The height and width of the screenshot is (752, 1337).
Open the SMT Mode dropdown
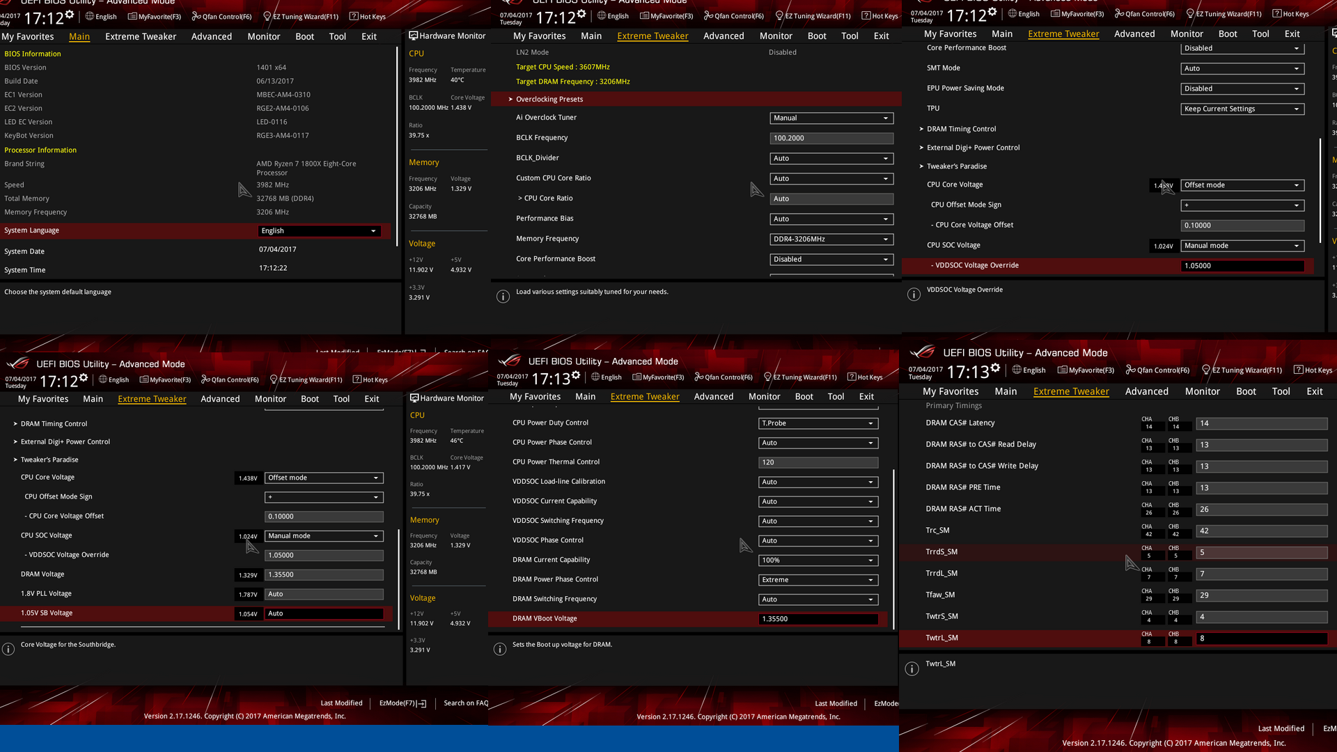[1242, 68]
